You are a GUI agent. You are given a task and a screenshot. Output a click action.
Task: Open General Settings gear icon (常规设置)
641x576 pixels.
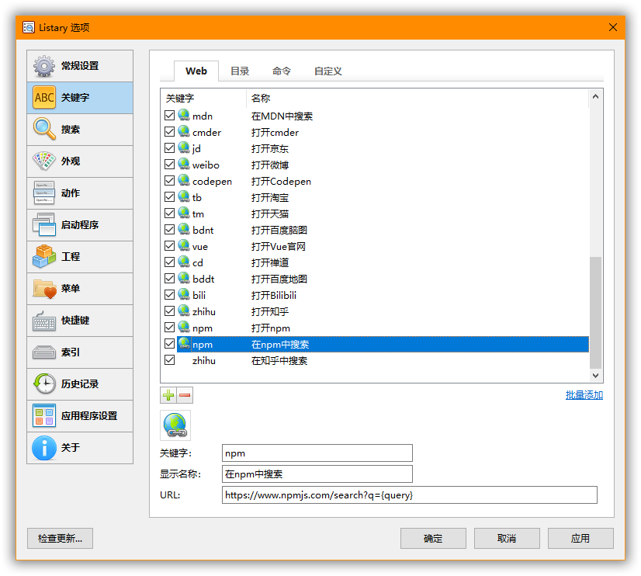tap(44, 66)
